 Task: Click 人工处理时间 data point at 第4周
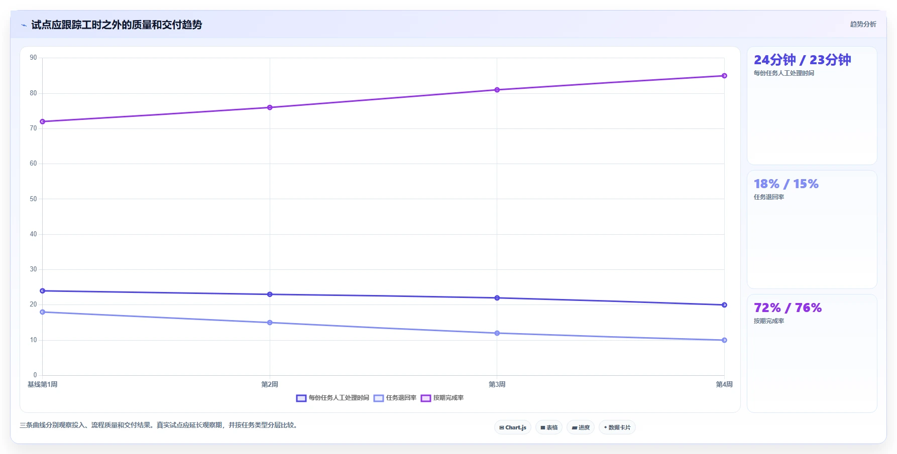click(724, 305)
